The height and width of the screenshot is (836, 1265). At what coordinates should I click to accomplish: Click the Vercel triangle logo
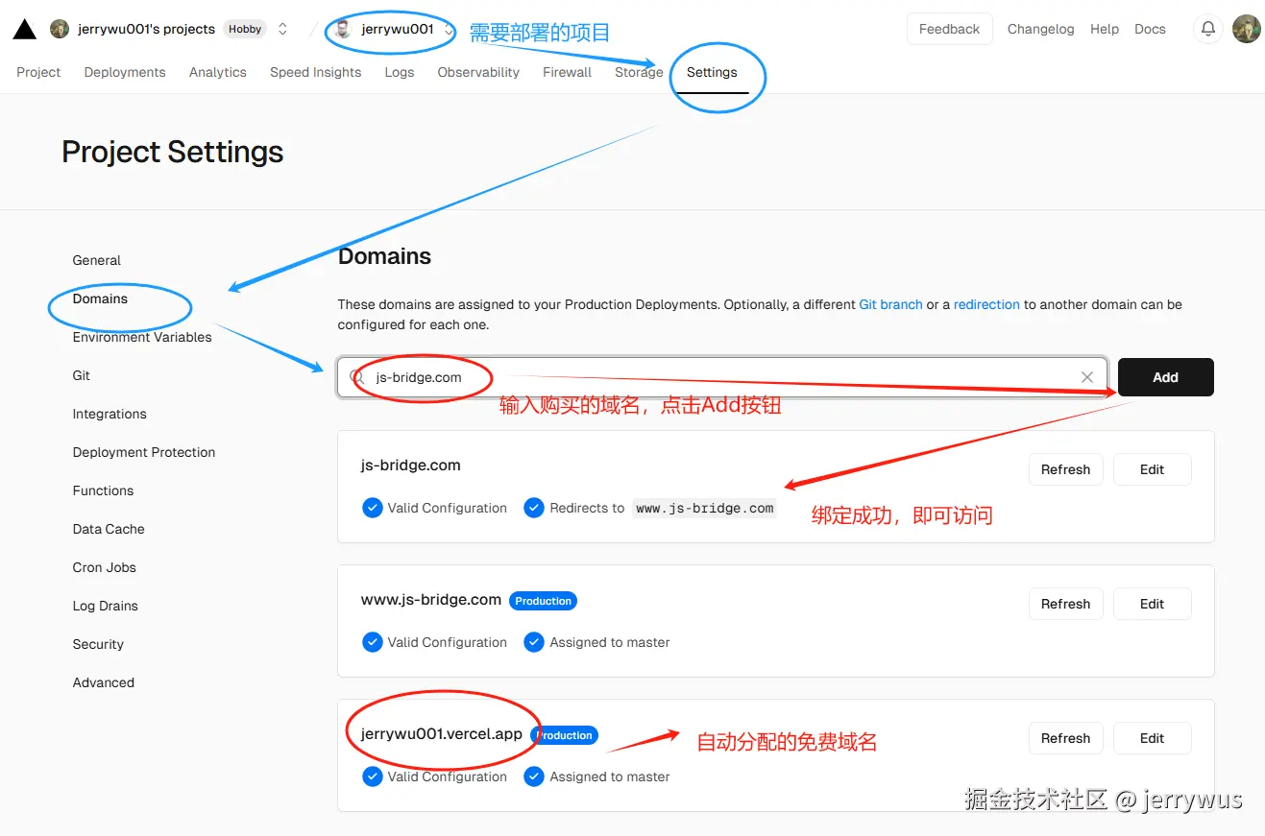(x=25, y=29)
